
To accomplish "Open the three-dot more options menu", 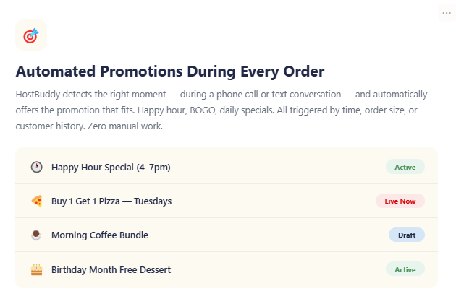I will click(x=446, y=13).
